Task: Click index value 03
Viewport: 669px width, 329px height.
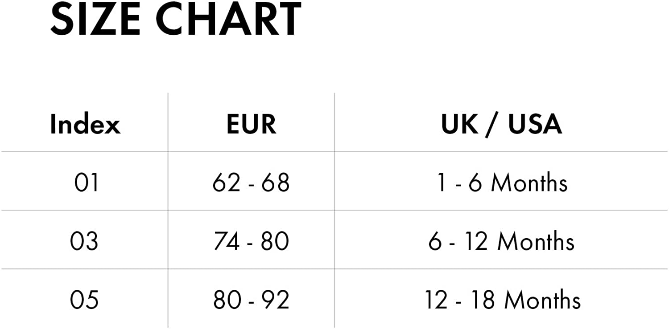Action: coord(84,241)
